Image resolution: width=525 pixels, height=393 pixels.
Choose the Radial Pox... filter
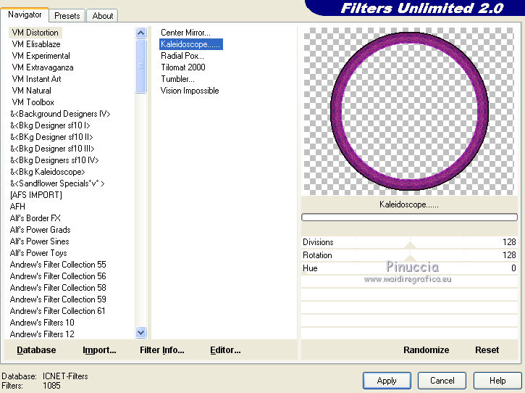[182, 56]
